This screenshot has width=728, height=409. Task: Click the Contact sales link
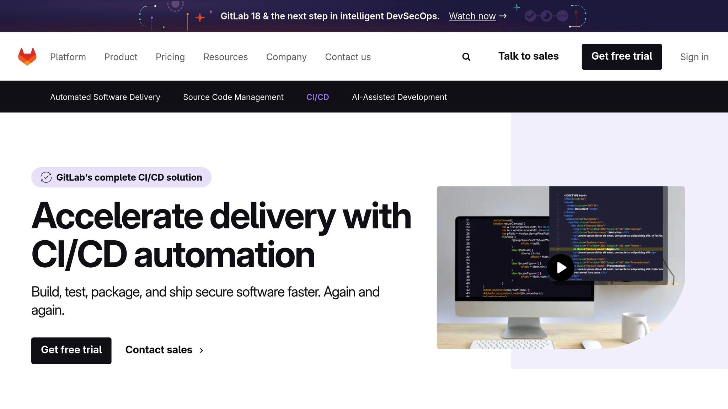click(x=159, y=350)
